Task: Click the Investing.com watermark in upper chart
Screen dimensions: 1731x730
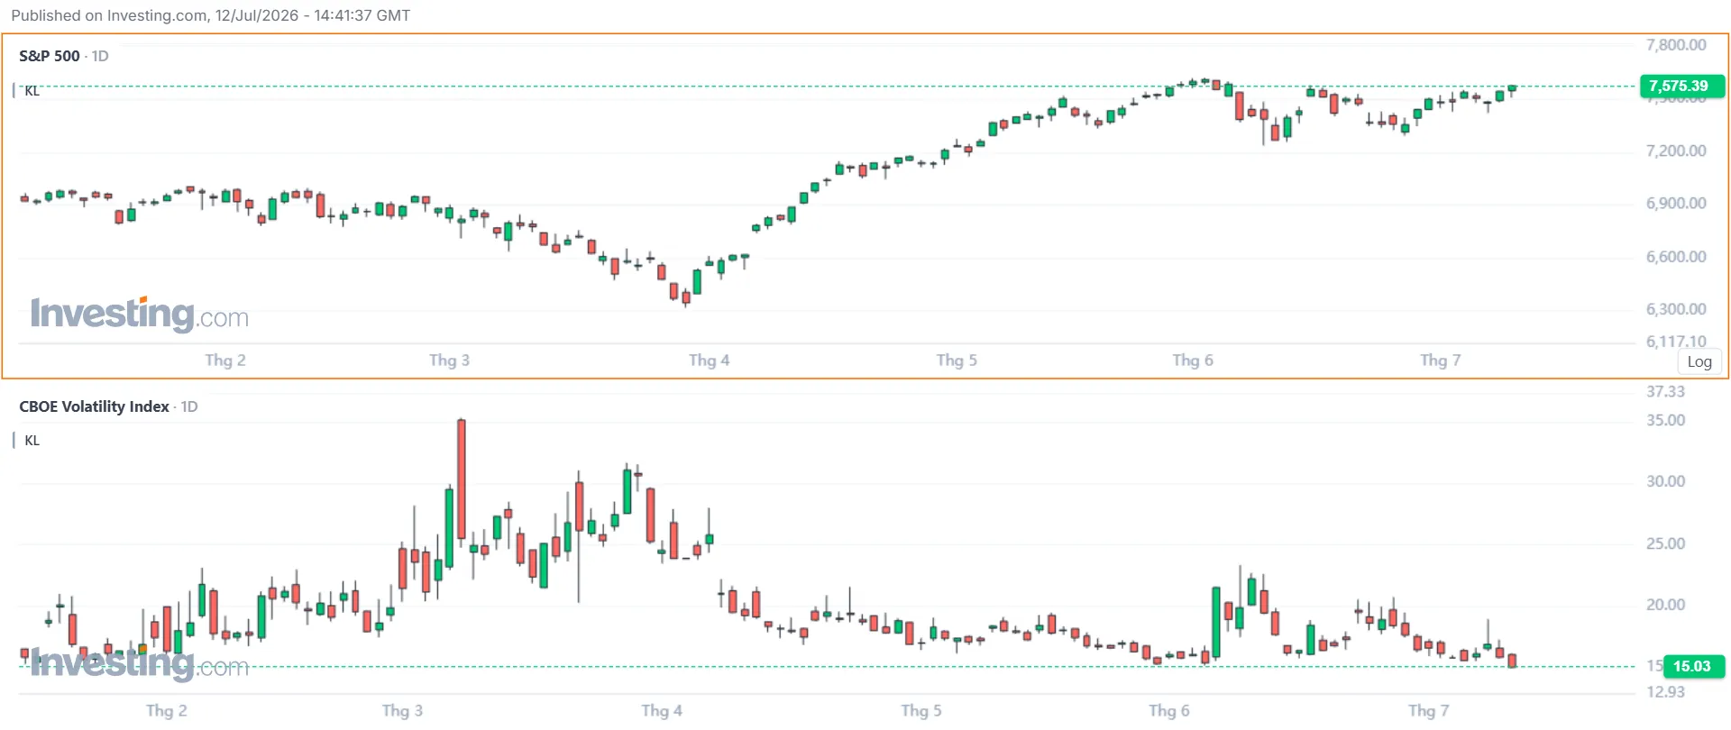Action: (x=139, y=314)
